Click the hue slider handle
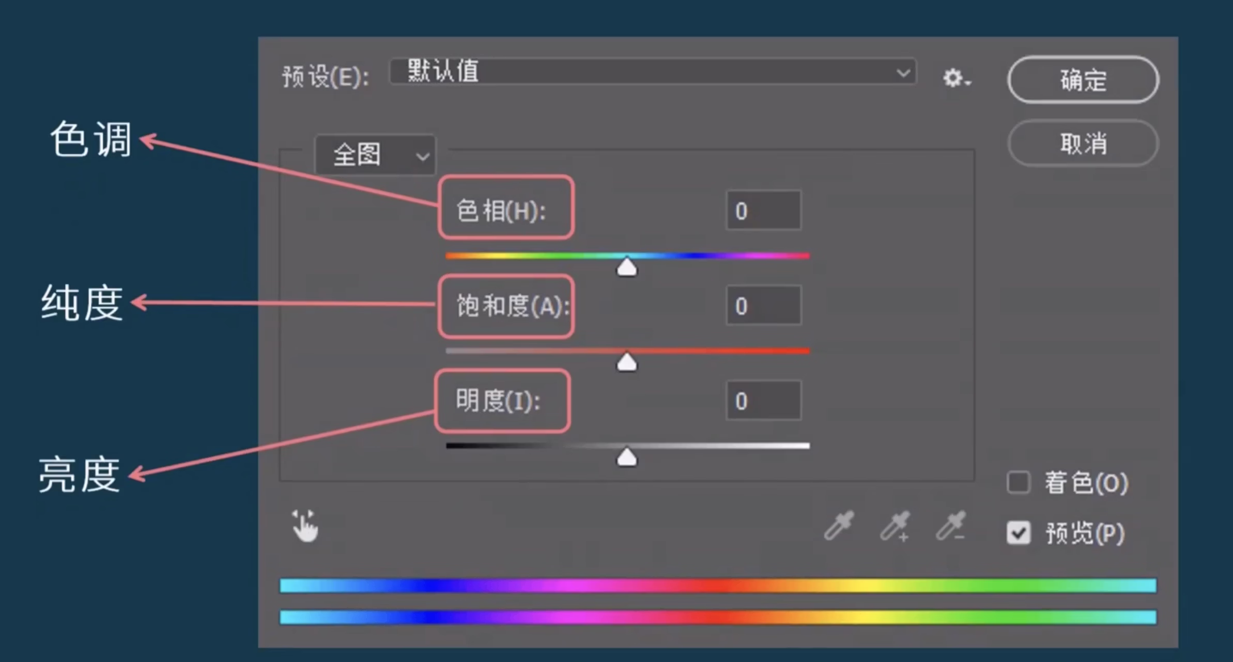 (627, 267)
